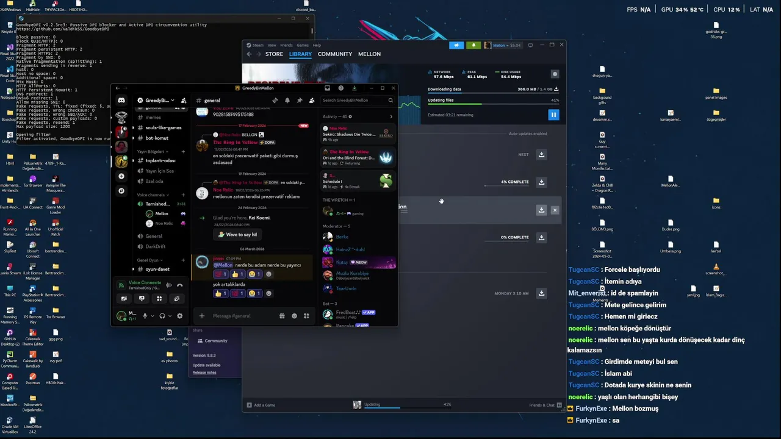Click download icon next to 4% COMPLETE

click(x=541, y=182)
